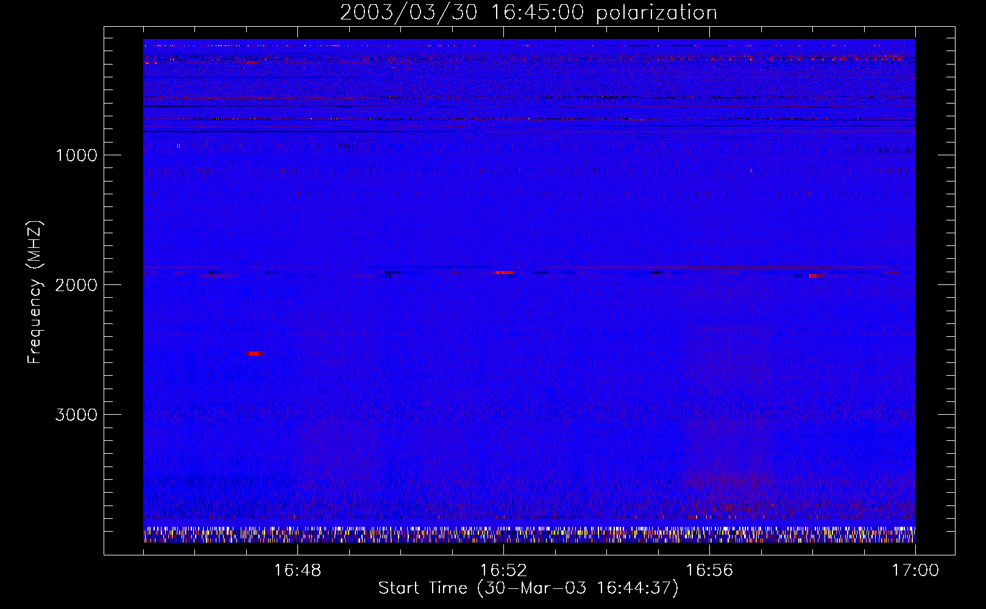Select the 'Frequency (MHZ)' y-axis label
986x609 pixels.
35,292
